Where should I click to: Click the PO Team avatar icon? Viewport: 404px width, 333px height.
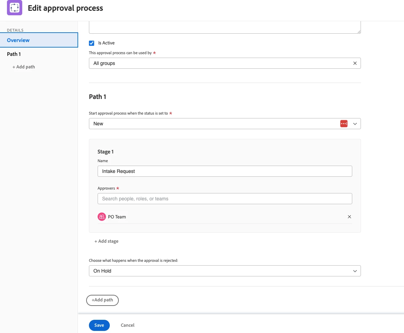(x=101, y=217)
